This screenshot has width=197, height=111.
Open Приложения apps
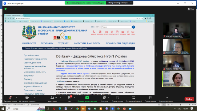[117, 99]
